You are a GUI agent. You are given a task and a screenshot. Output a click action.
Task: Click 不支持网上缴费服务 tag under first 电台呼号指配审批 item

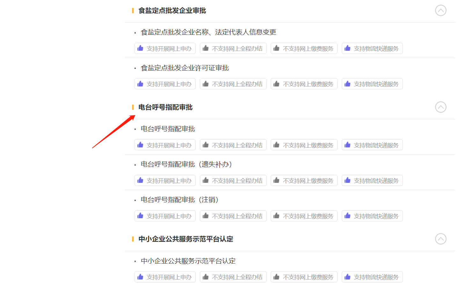[304, 145]
